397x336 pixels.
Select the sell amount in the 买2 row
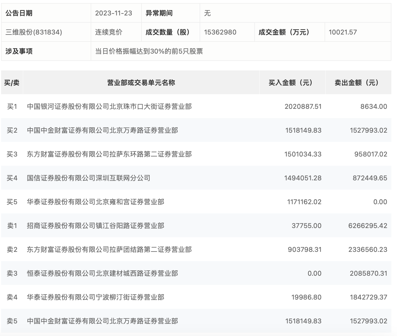(x=368, y=130)
